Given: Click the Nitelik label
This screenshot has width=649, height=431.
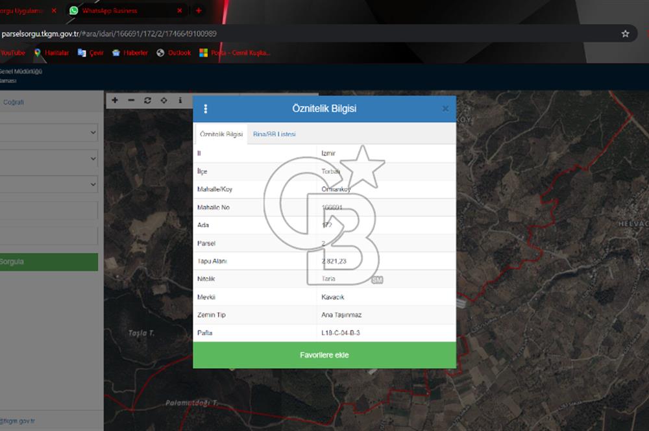Looking at the screenshot, I should 206,278.
